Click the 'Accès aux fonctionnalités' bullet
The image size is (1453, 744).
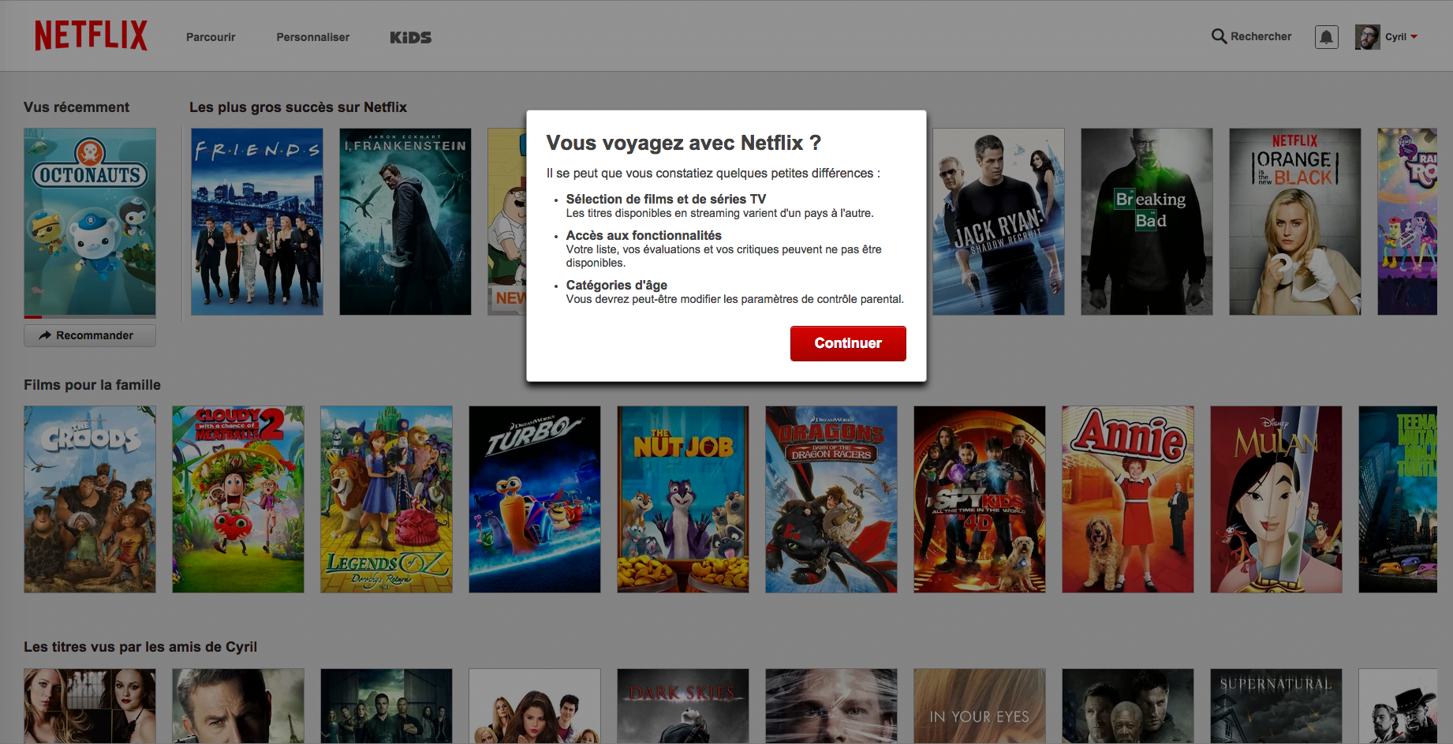644,235
